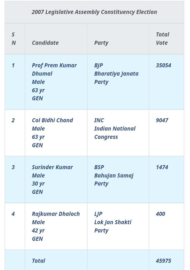Click the Total row label
This screenshot has height=270, width=190.
click(38, 261)
